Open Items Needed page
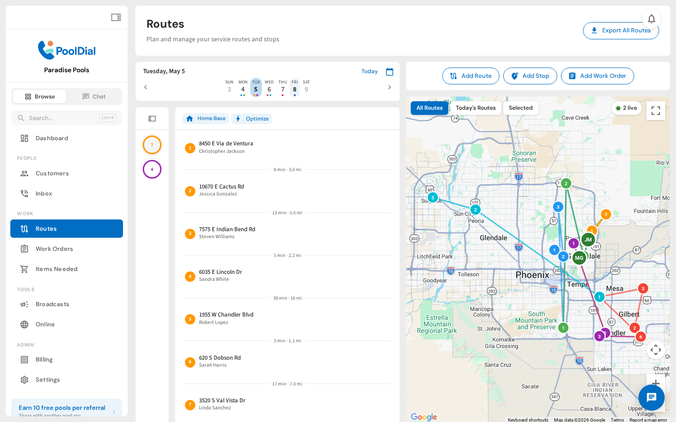The width and height of the screenshot is (676, 422). [x=67, y=269]
